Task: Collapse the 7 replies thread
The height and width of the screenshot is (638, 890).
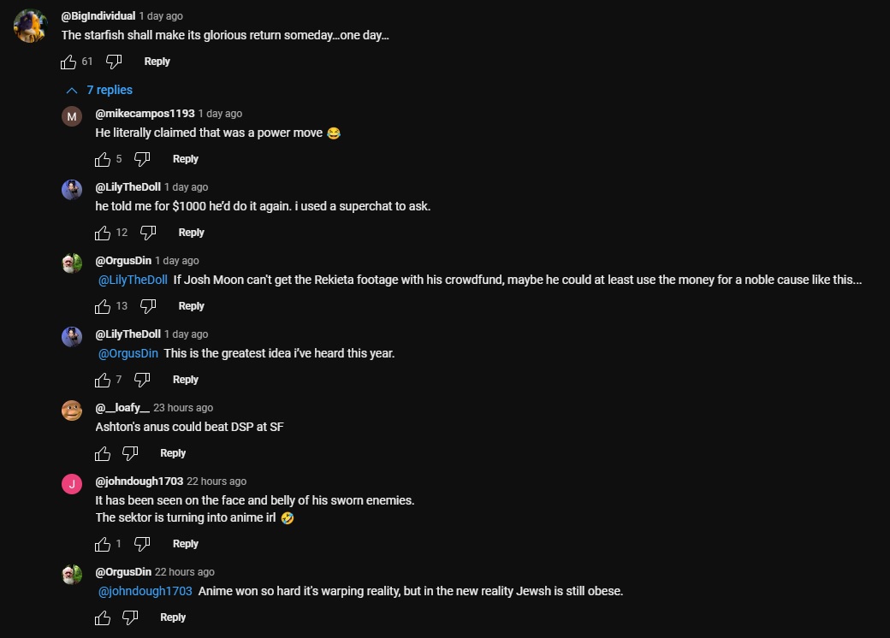Action: [x=100, y=90]
